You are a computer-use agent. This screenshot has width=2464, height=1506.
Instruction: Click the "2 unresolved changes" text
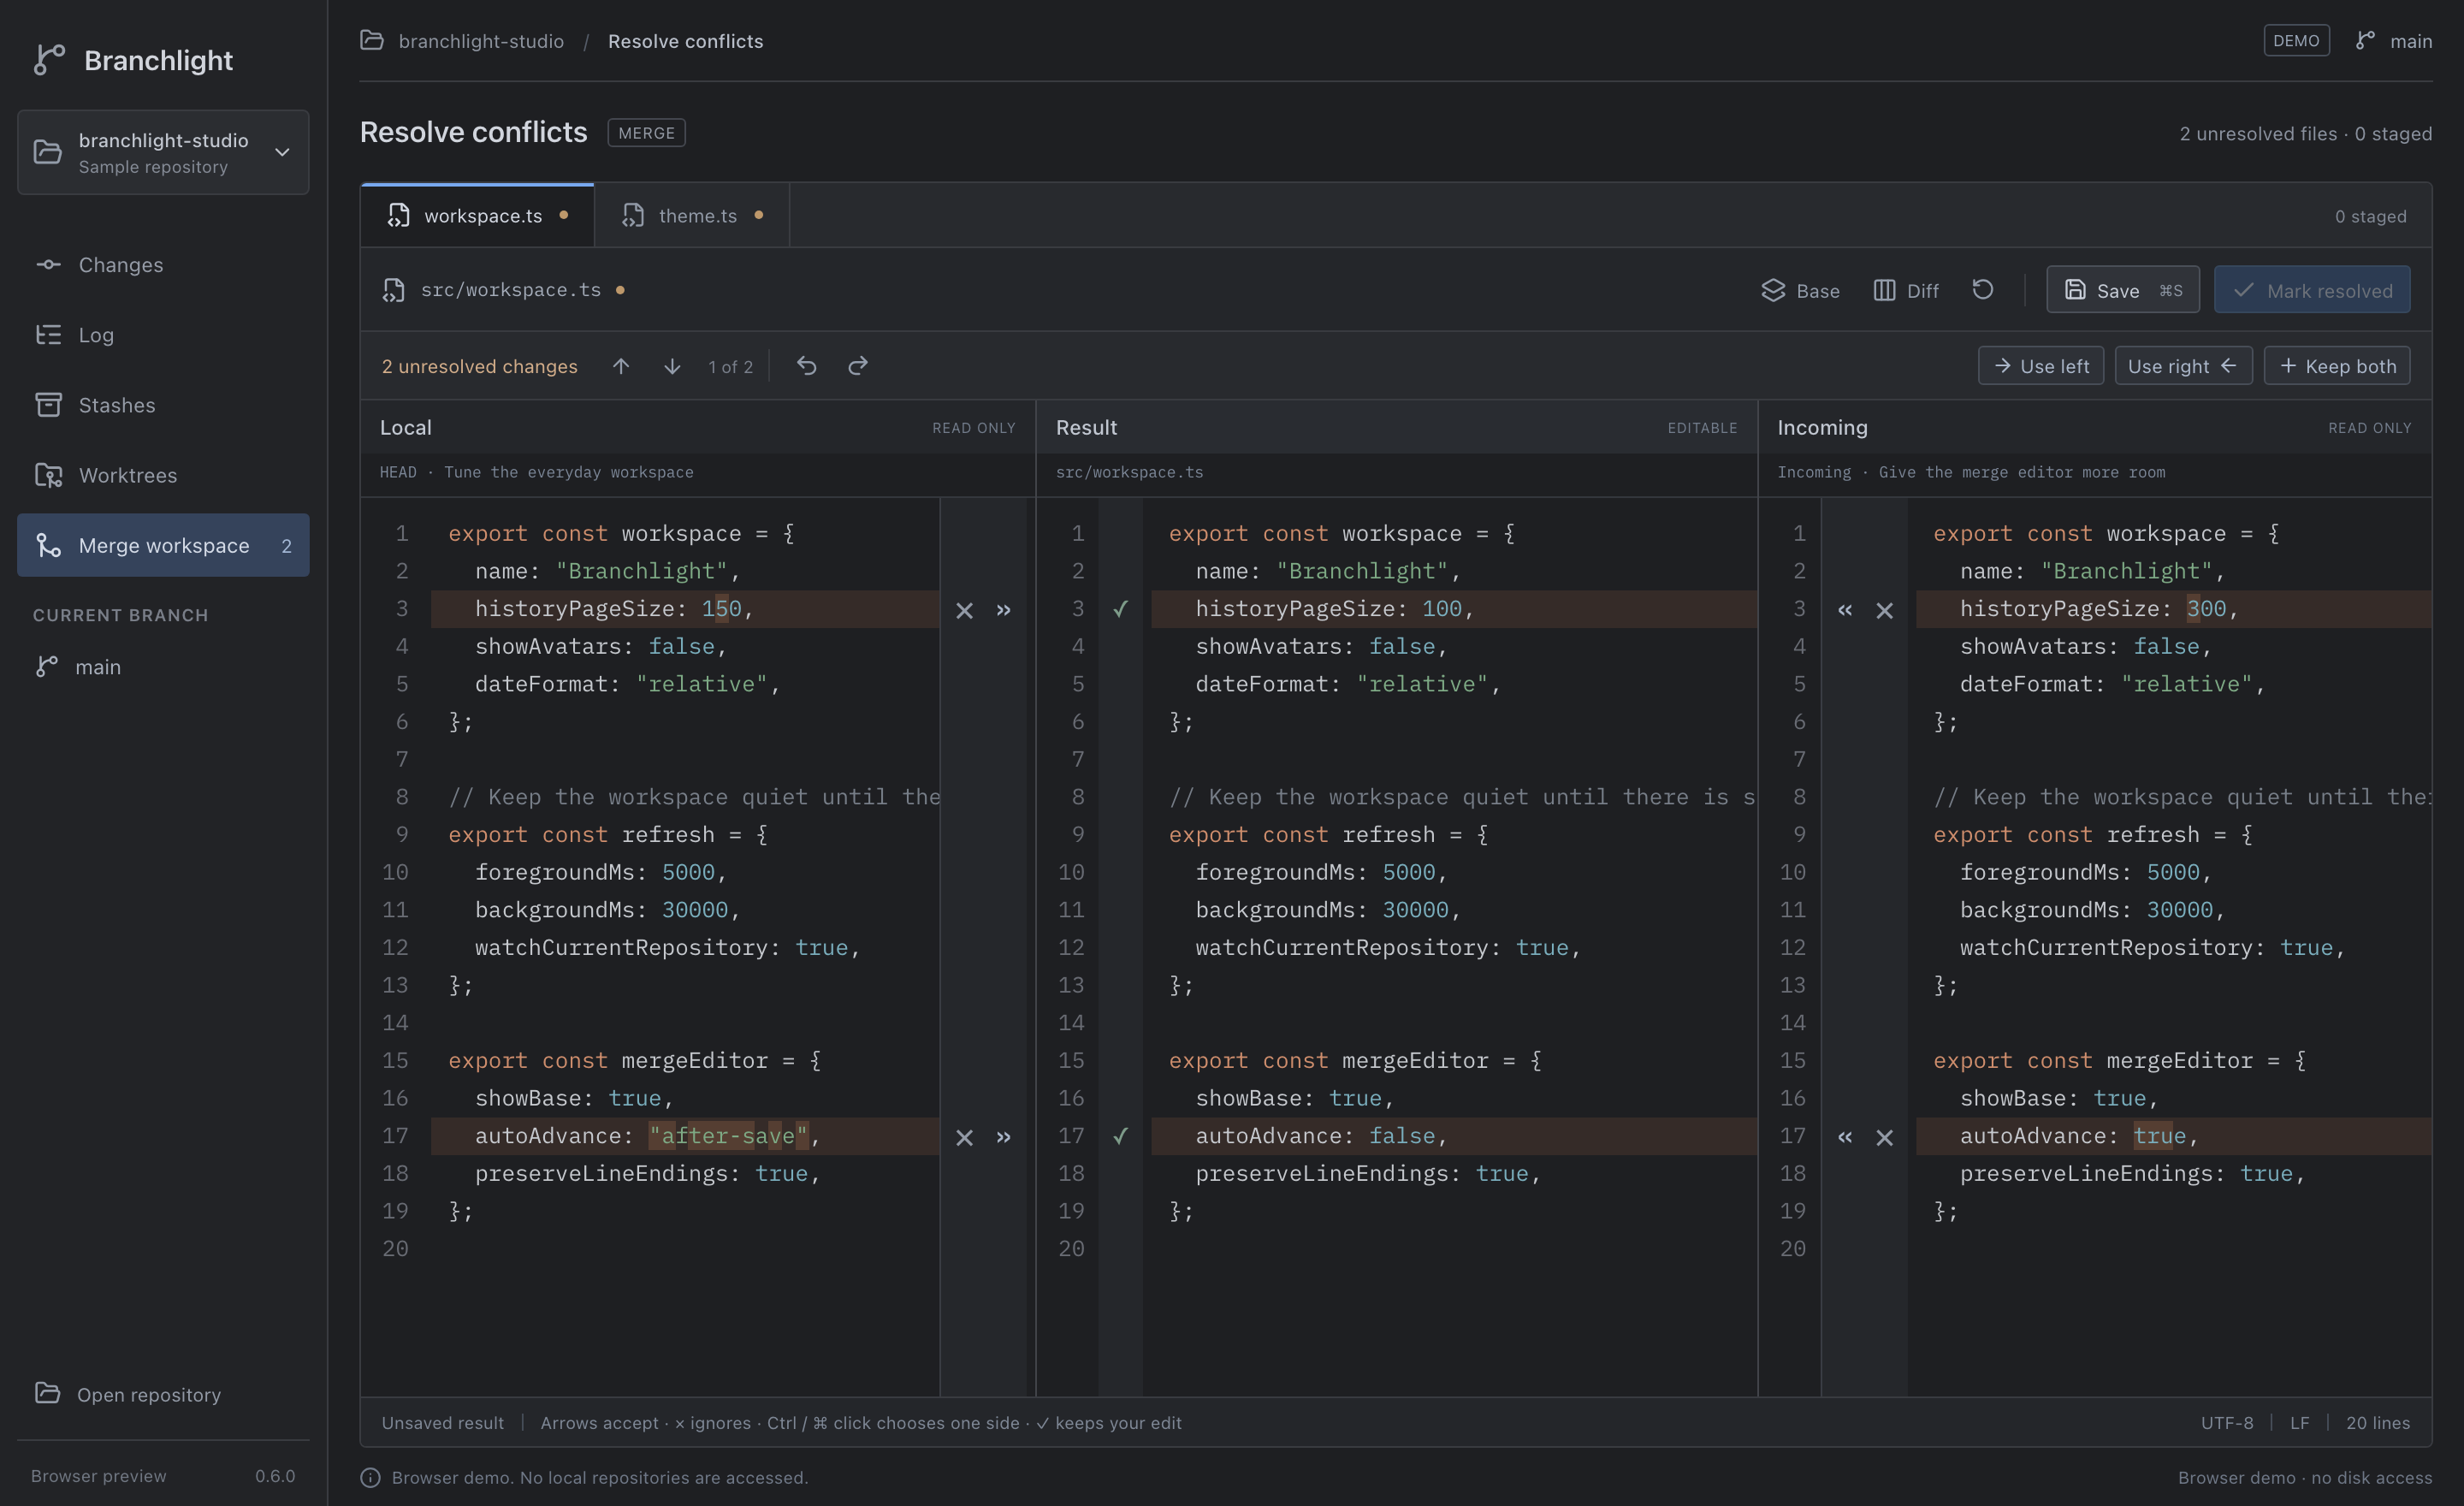(x=479, y=366)
